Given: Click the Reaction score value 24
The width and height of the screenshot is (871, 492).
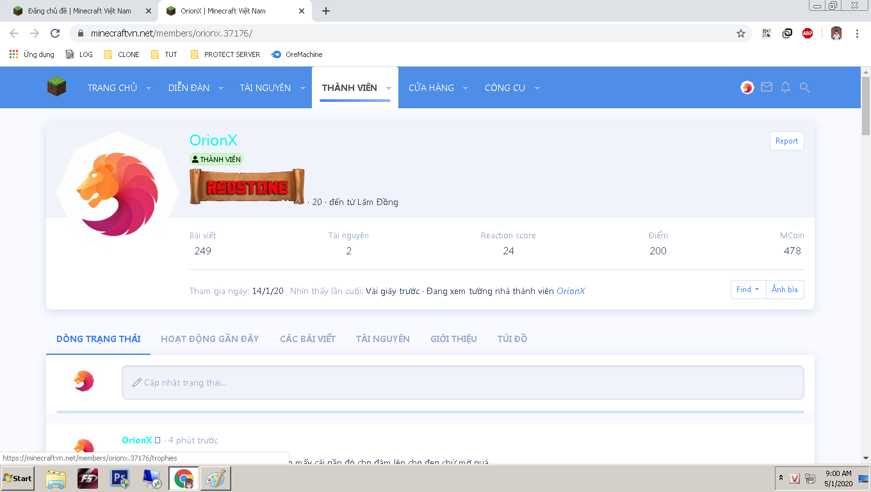Looking at the screenshot, I should [x=509, y=251].
